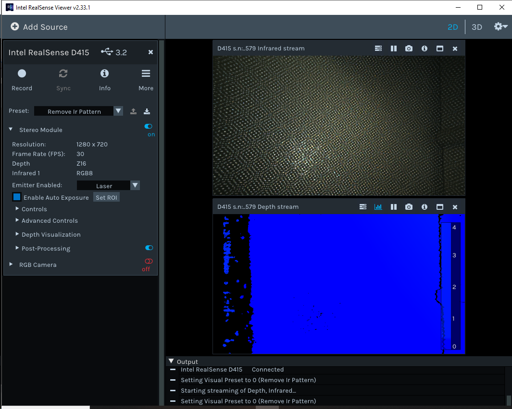Show Infrared stream metadata overlay
This screenshot has height=409, width=512.
pyautogui.click(x=378, y=48)
